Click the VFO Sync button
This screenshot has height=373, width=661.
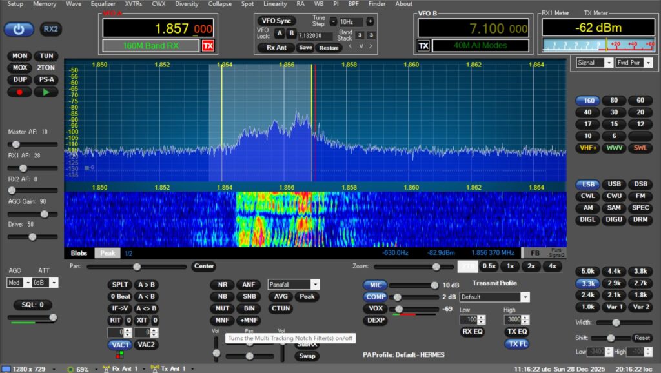click(x=276, y=21)
